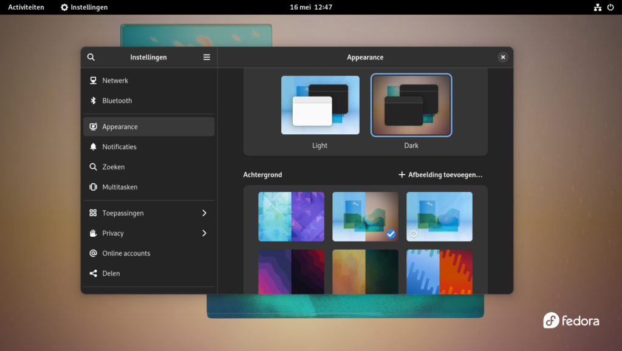
Task: Click the Notificaties bell icon
Action: tap(93, 146)
